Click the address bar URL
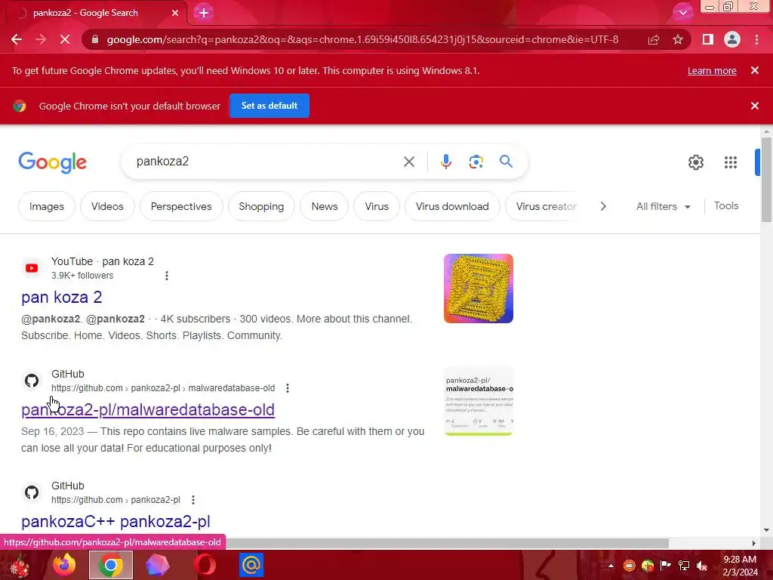The image size is (773, 580). click(362, 39)
